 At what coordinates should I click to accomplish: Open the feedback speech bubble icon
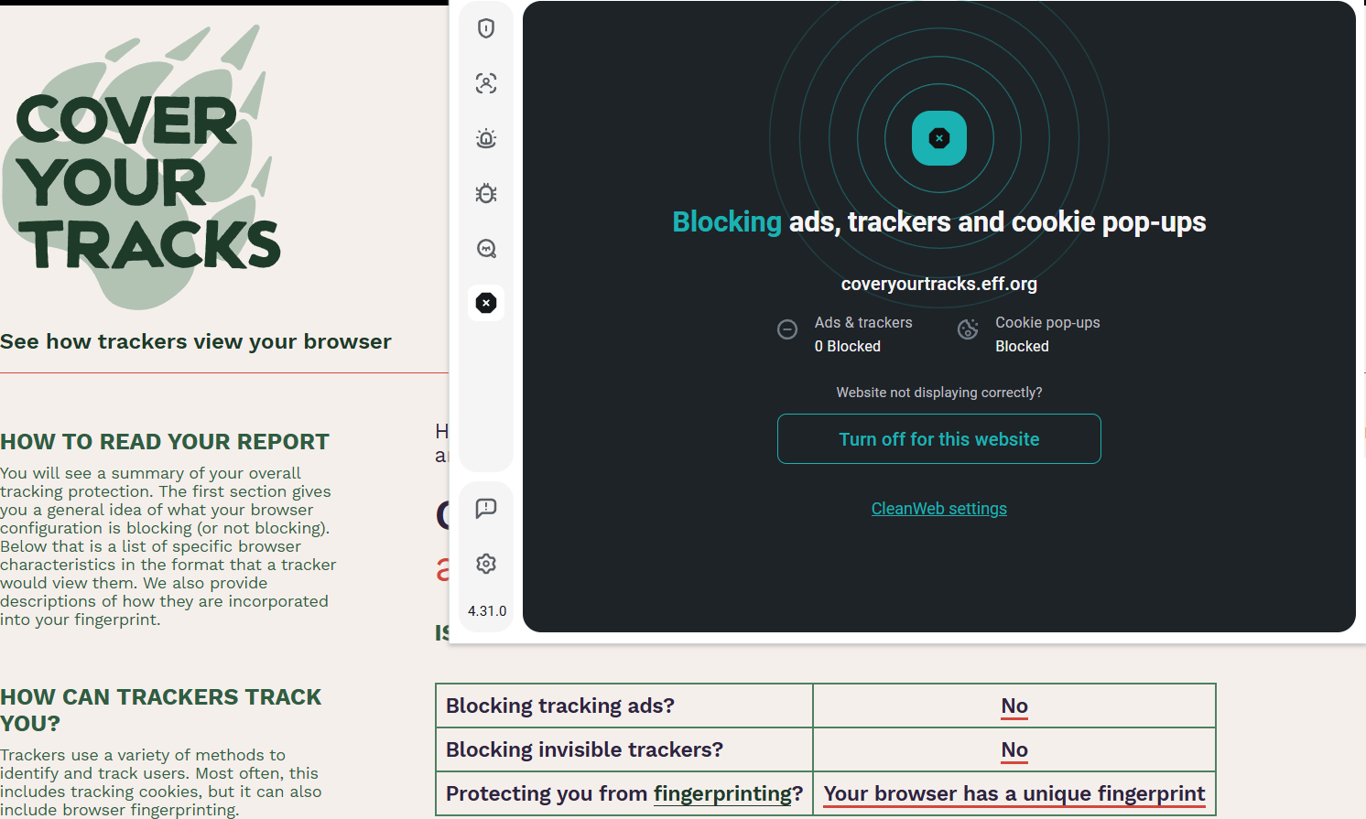486,509
